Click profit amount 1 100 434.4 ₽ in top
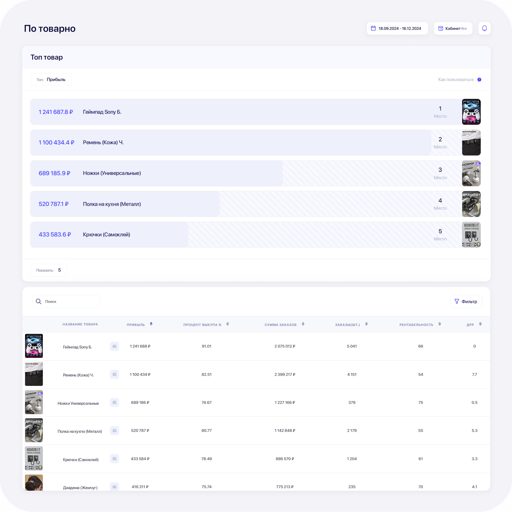The height and width of the screenshot is (512, 512). click(56, 143)
